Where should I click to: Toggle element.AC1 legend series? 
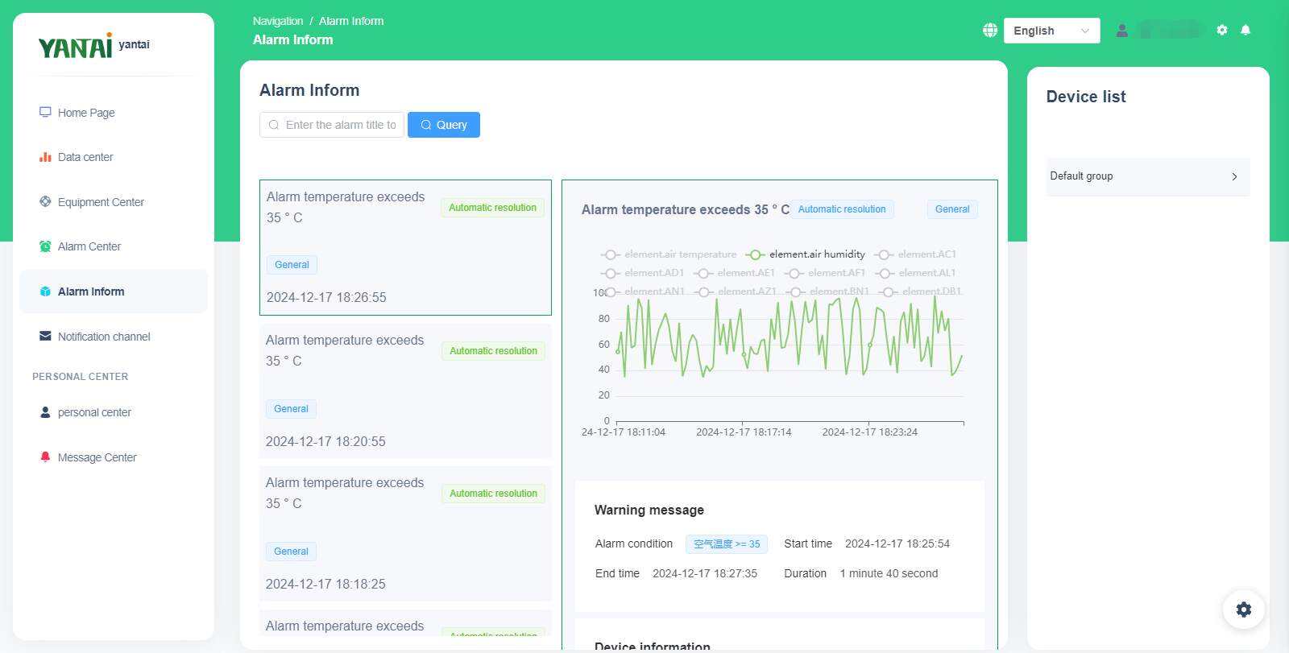(915, 254)
